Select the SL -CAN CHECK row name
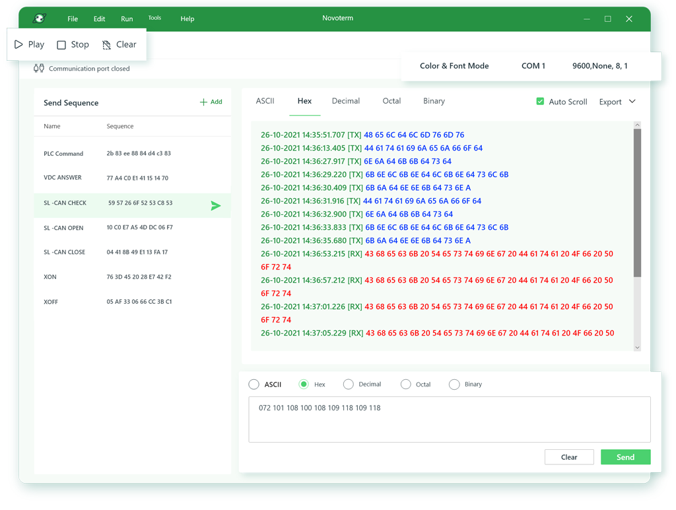 pos(65,203)
